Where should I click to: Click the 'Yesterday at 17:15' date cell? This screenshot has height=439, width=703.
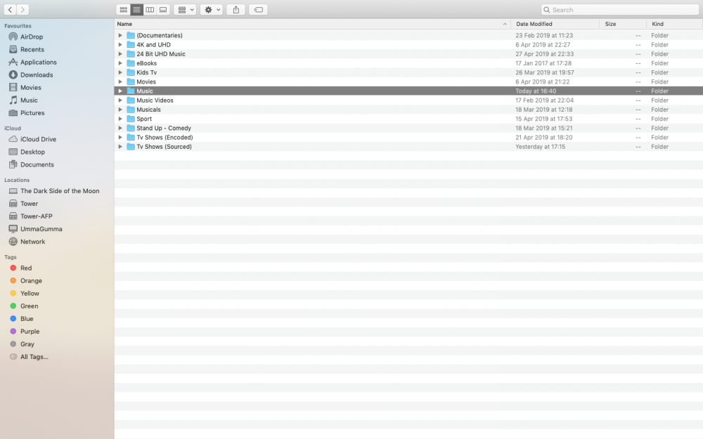coord(540,147)
